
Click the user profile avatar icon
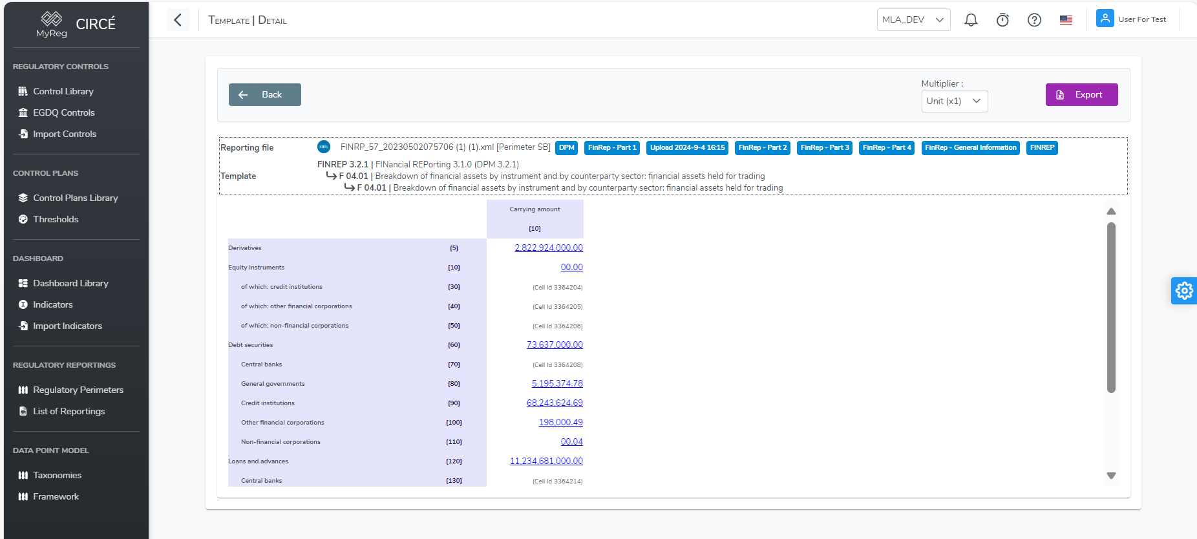click(1105, 19)
